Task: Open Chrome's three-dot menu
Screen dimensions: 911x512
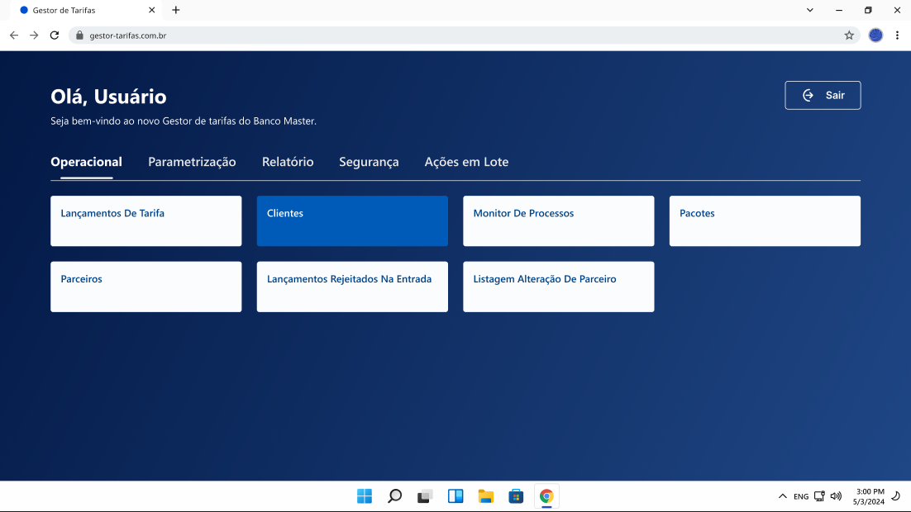Action: coord(897,36)
